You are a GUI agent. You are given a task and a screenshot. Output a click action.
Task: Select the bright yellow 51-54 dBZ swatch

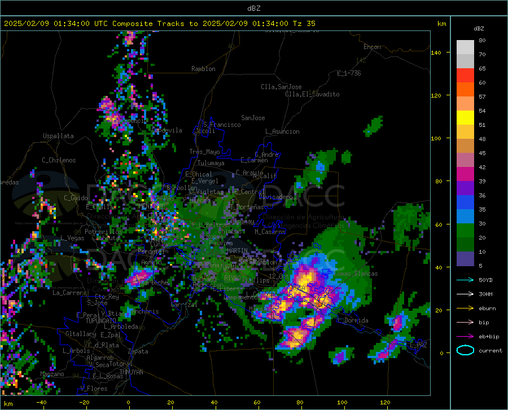[465, 117]
